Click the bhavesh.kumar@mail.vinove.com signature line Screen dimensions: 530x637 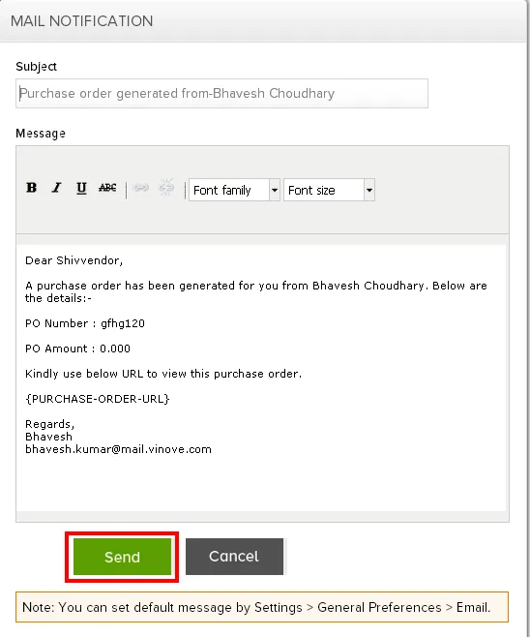[118, 449]
